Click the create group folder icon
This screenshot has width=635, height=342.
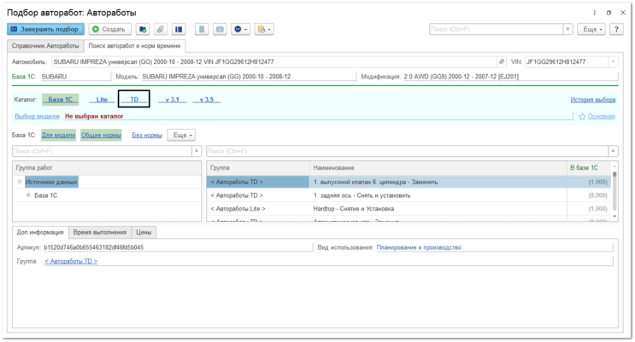[x=143, y=29]
